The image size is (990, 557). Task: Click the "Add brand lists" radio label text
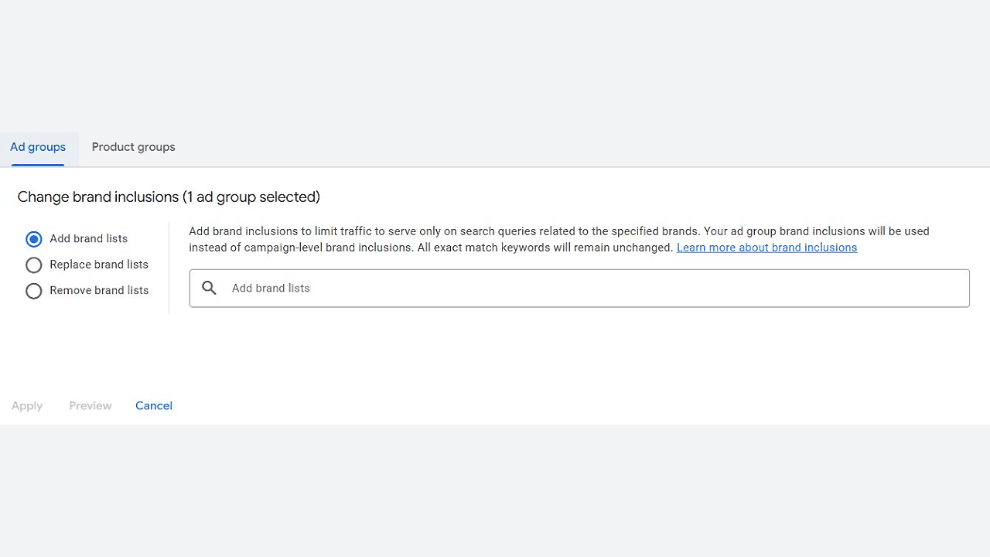(x=88, y=239)
